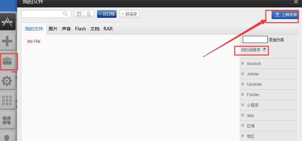This screenshot has height=141, width=302.
Task: Expand the Jslider category
Action: (x=243, y=74)
